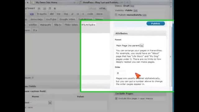Viewport: 199px width, 112px height.
Task: Toggle Include this page in user menus
Action: tap(116, 99)
